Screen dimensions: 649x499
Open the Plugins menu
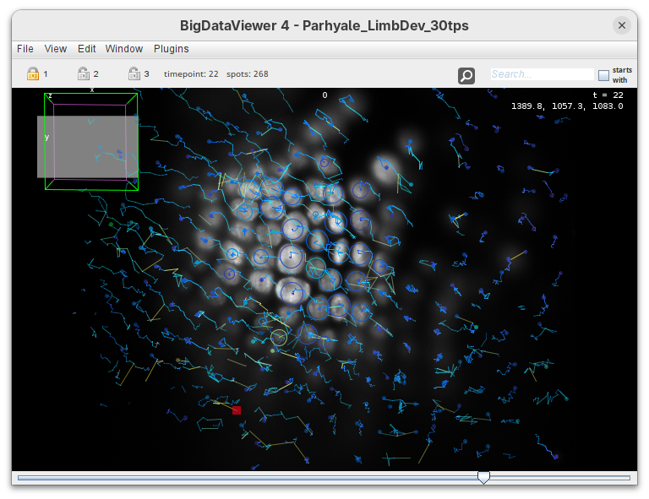point(171,49)
